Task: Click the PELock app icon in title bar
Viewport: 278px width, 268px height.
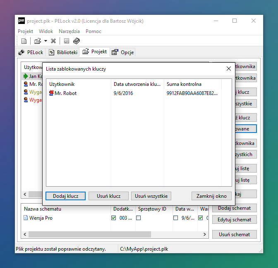Action: [x=21, y=21]
